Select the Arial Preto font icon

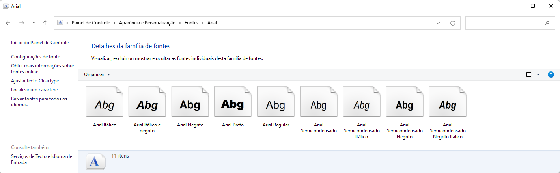(x=233, y=101)
